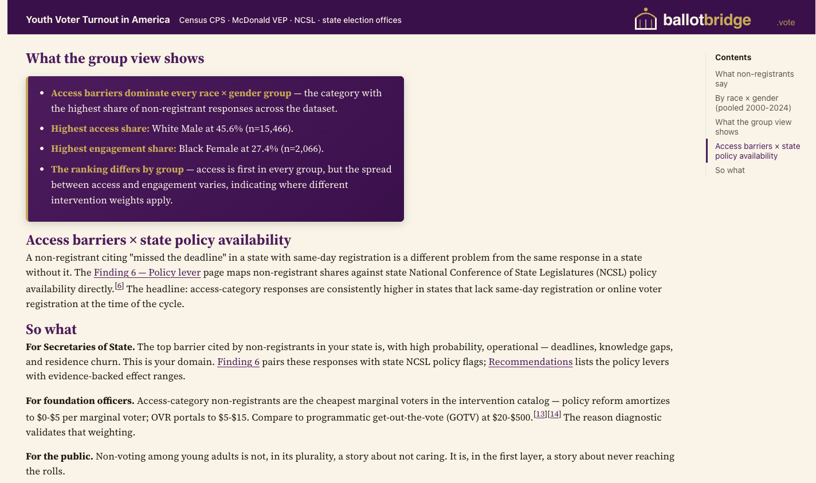Select "What the group view shows" in Contents sidebar
Screen dimensions: 816x483
tap(753, 127)
